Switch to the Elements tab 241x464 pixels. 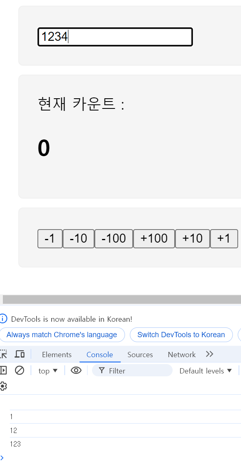(x=57, y=354)
